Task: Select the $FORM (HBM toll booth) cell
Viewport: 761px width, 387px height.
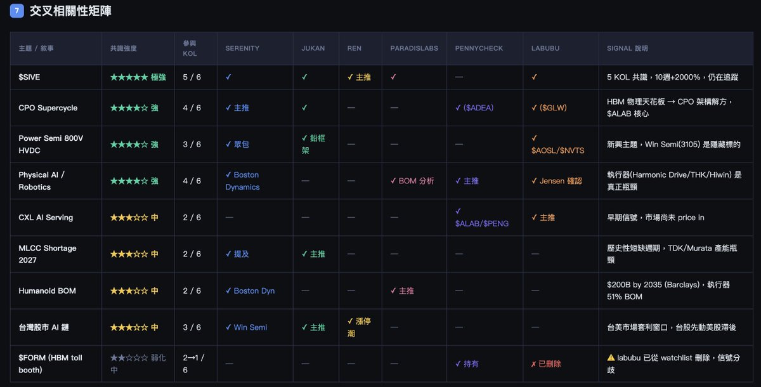Action: (x=51, y=364)
